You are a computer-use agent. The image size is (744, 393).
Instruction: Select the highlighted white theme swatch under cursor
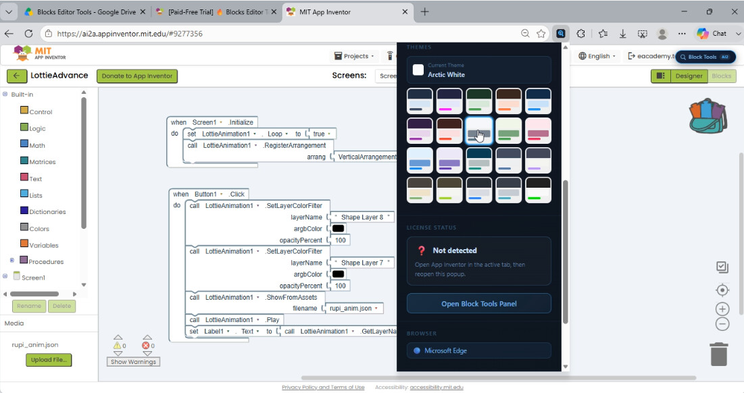[x=478, y=130]
